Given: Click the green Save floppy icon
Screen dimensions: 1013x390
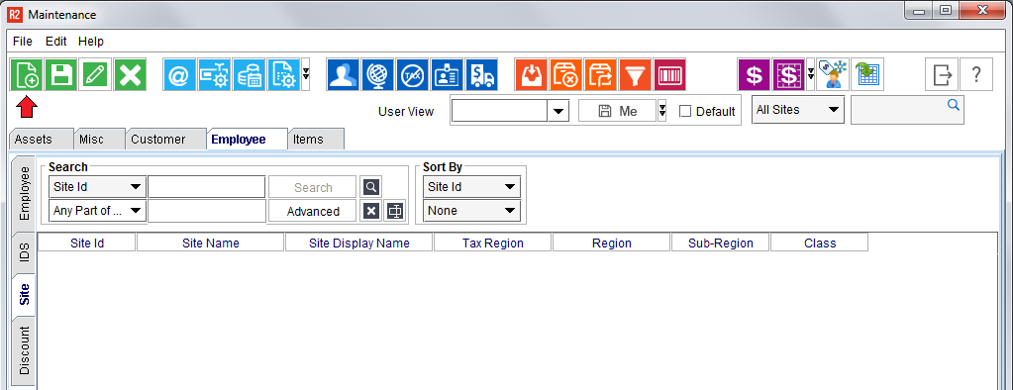Looking at the screenshot, I should [x=60, y=75].
